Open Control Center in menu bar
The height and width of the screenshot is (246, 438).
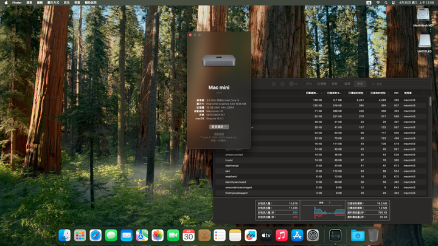tap(394, 2)
